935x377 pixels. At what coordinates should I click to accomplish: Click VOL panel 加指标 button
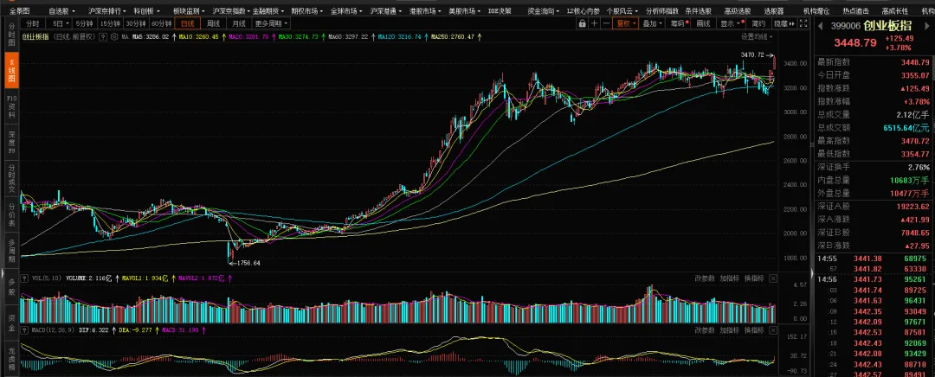click(x=730, y=278)
